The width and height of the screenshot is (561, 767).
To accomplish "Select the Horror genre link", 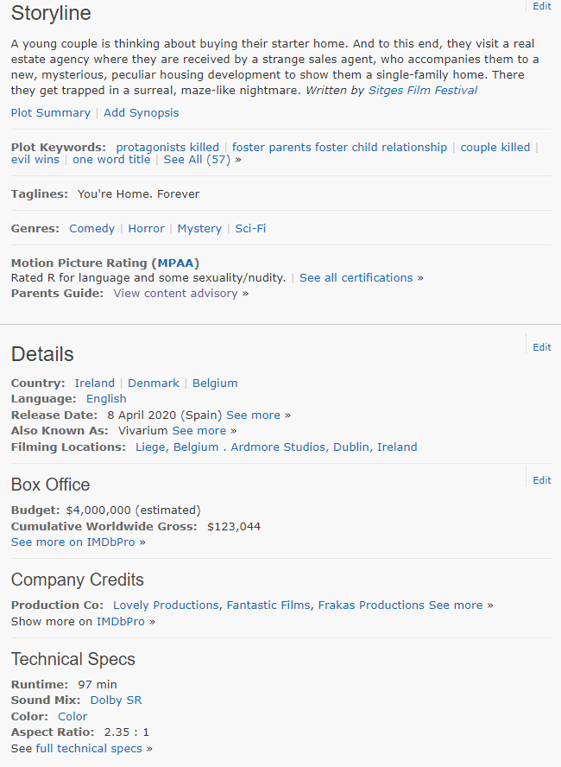I will (x=146, y=228).
